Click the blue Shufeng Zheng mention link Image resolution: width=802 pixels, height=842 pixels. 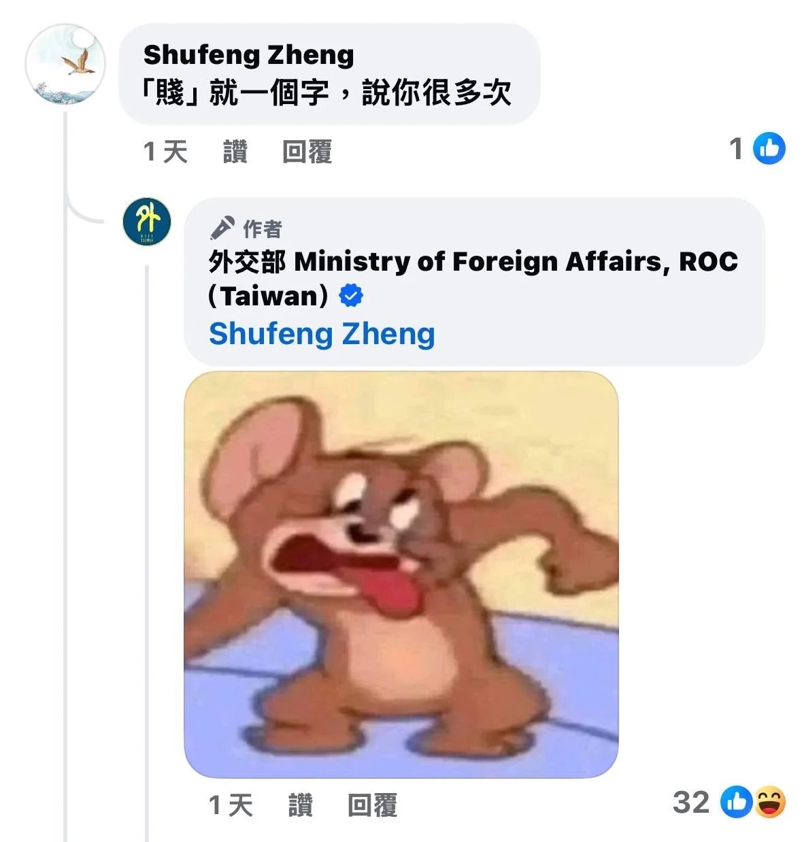(x=322, y=333)
